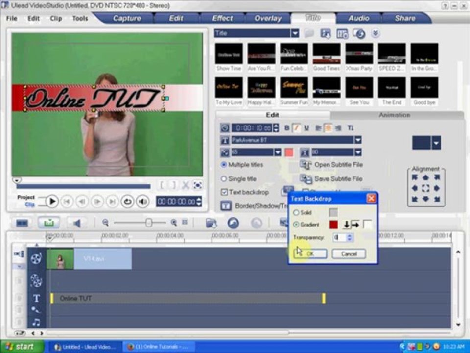Fit project in timeline window
Screen dimensions: 470x353
185,223
